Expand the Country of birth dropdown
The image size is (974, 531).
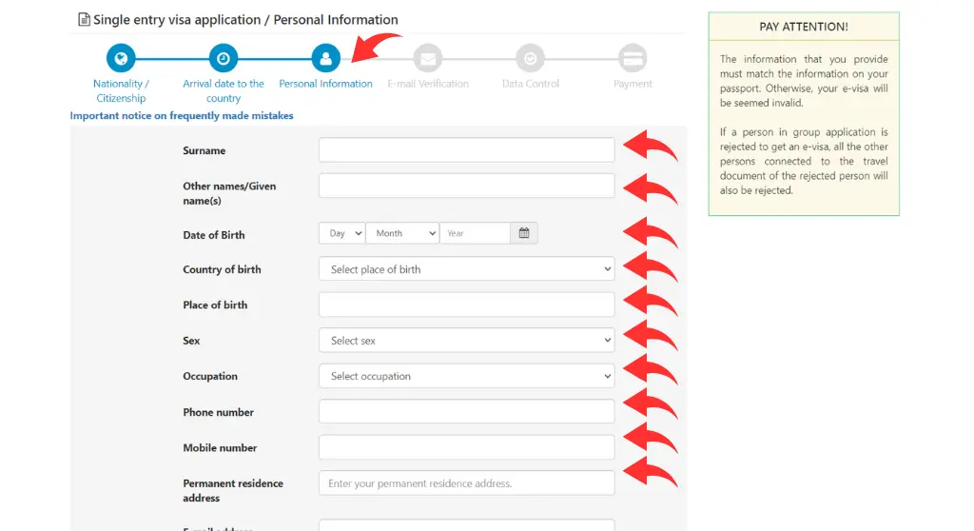tap(466, 268)
